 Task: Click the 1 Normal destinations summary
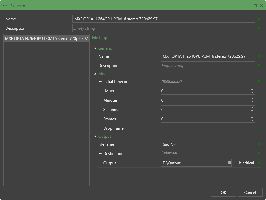pos(169,153)
